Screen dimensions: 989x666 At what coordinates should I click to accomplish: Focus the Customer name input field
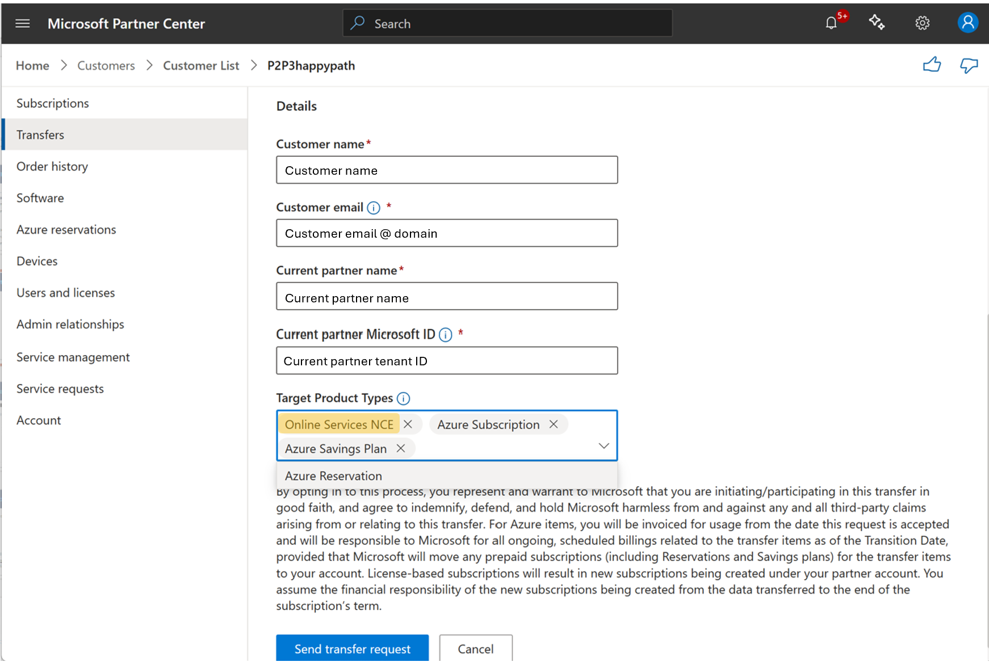coord(447,170)
